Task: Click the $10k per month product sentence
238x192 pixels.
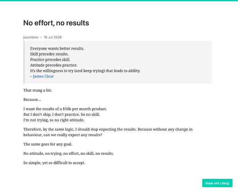Action: (65, 109)
